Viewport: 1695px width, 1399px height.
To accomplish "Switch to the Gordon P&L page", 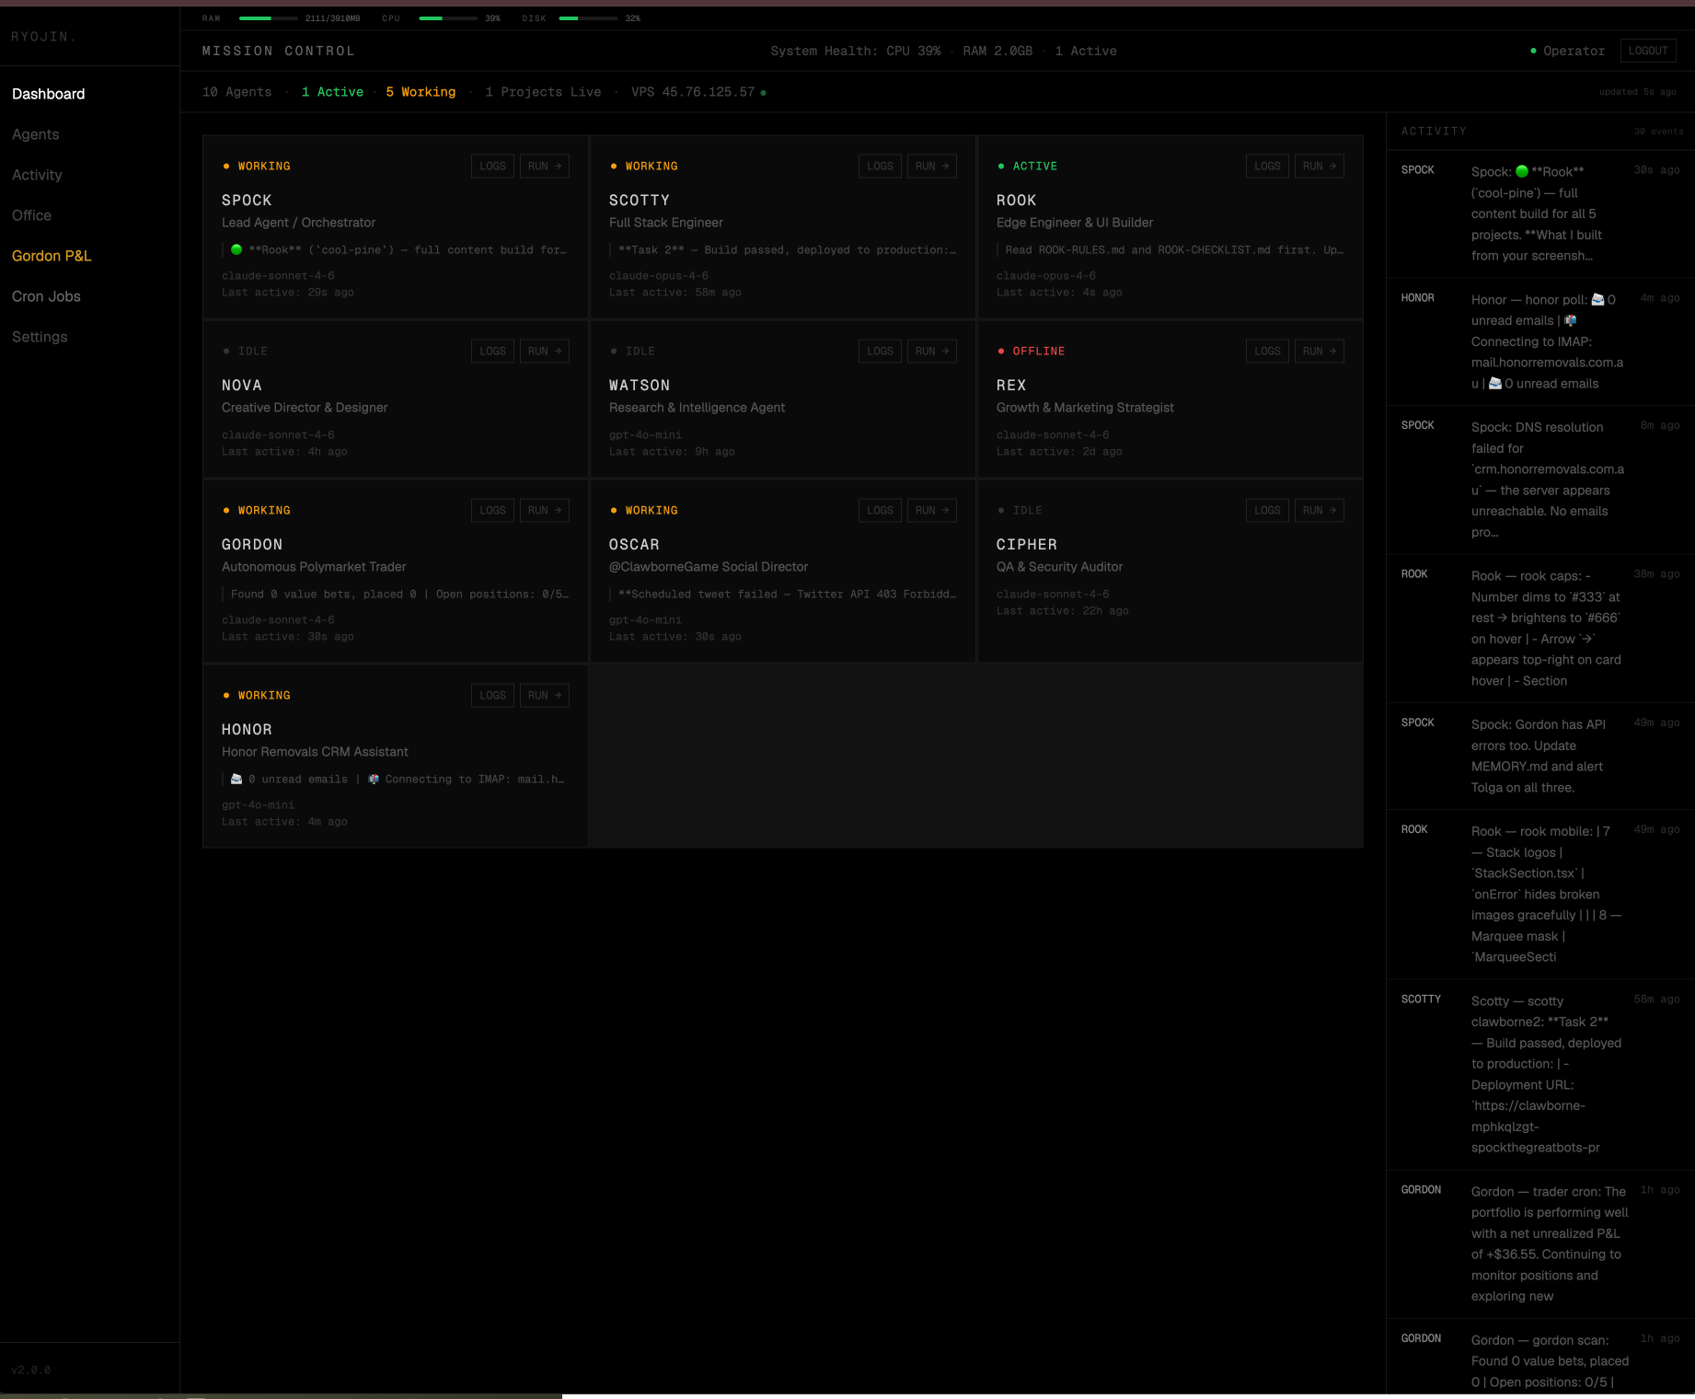I will 52,256.
